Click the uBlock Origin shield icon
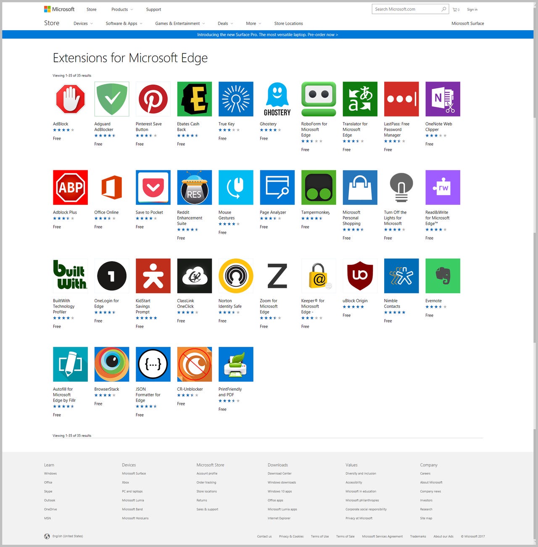538x547 pixels. coord(360,276)
